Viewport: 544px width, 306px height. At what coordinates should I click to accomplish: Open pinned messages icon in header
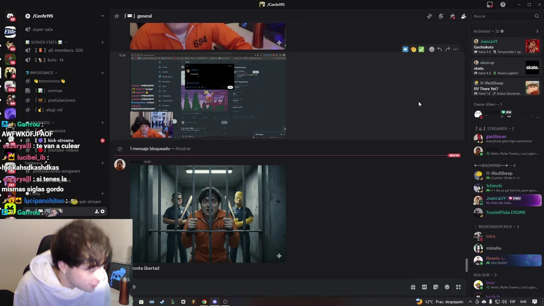452,16
